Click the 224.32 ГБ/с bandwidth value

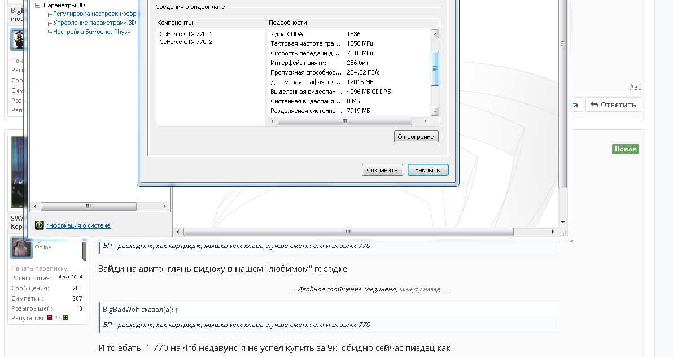[363, 72]
